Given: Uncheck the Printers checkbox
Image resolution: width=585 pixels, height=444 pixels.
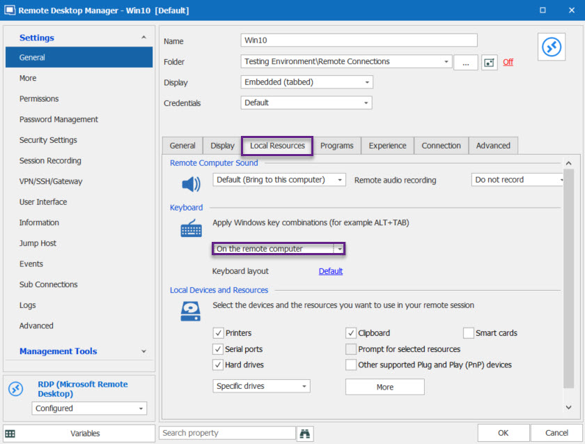Looking at the screenshot, I should (x=219, y=333).
